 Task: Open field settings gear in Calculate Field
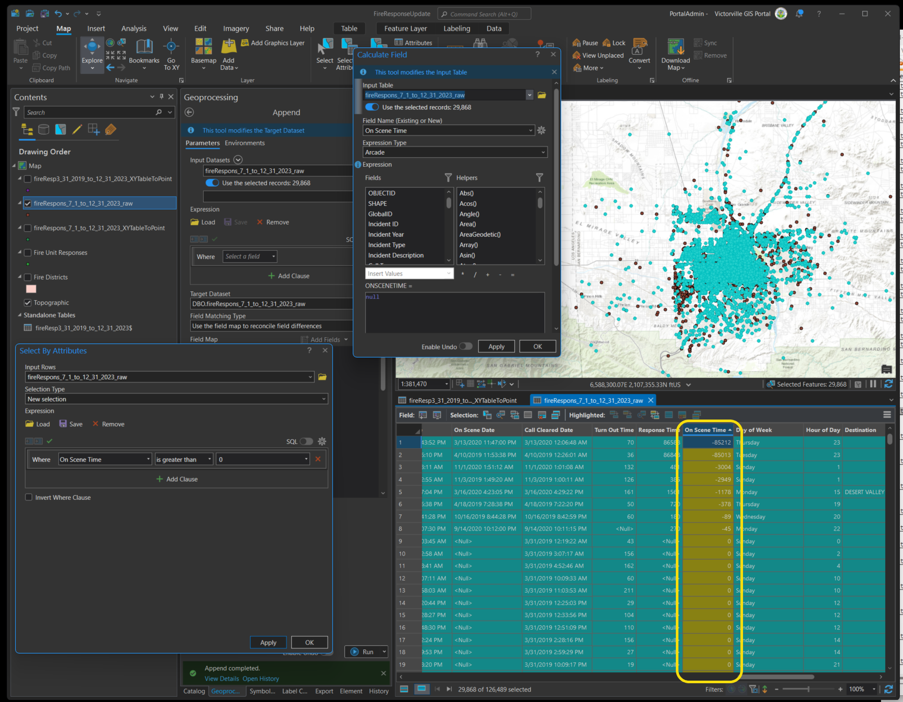tap(541, 130)
